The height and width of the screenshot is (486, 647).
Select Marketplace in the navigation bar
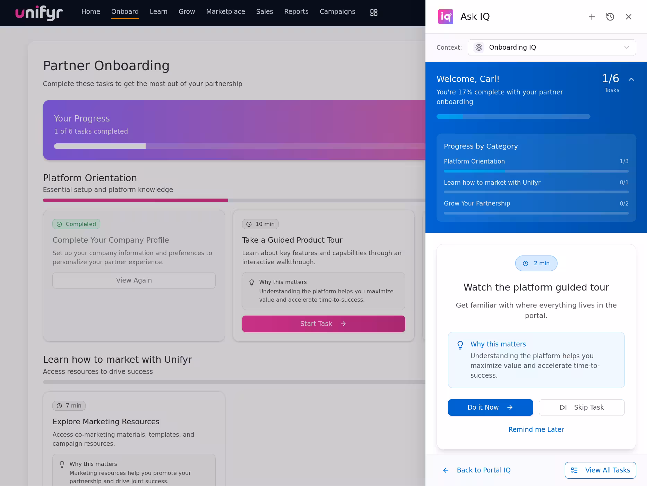coord(225,11)
